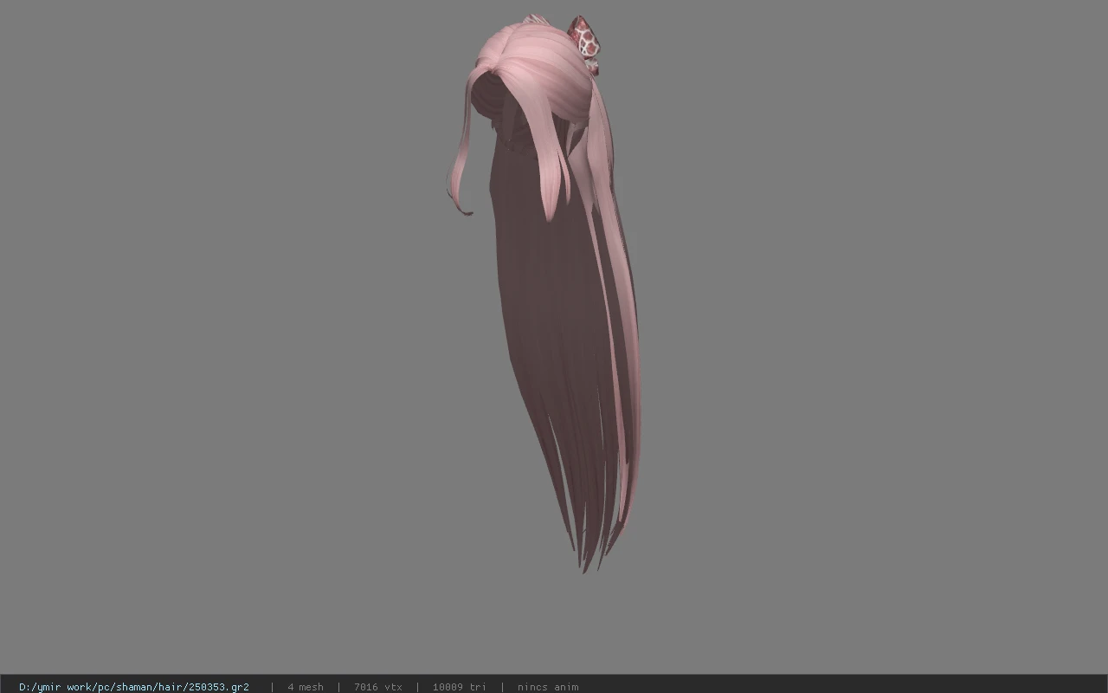
Task: Click the "7016 vtx" vertex count
Action: click(x=378, y=687)
